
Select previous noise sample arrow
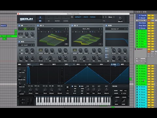click(x=31, y=45)
